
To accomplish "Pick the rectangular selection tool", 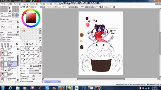I will click(22, 41).
